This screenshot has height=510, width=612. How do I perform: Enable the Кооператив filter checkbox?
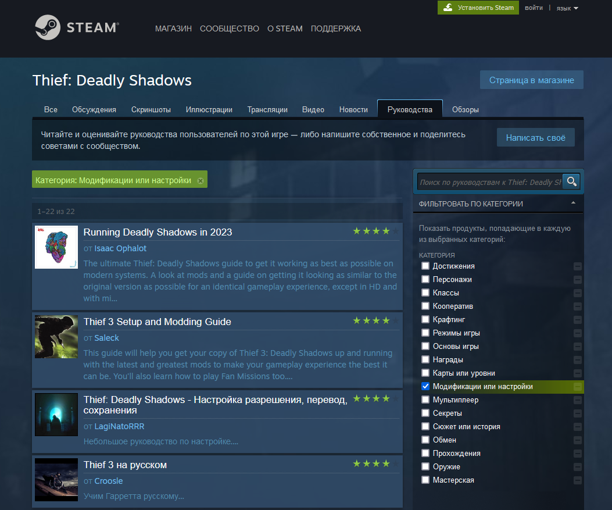[x=425, y=306]
